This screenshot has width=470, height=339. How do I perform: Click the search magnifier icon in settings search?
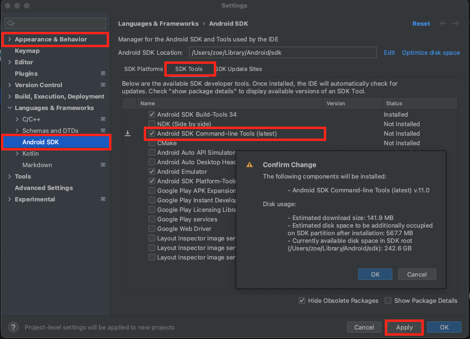(x=11, y=23)
